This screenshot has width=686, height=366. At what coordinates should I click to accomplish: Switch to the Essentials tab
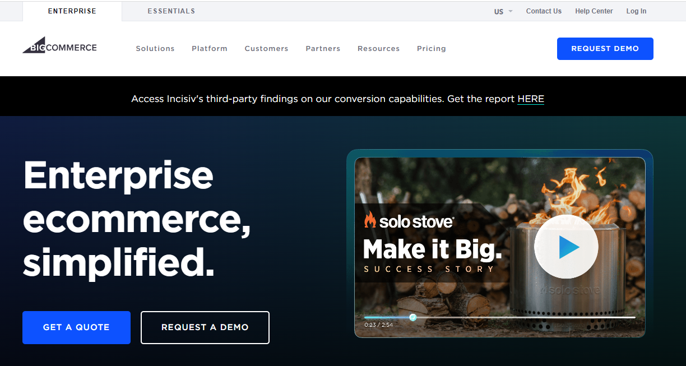coord(171,11)
